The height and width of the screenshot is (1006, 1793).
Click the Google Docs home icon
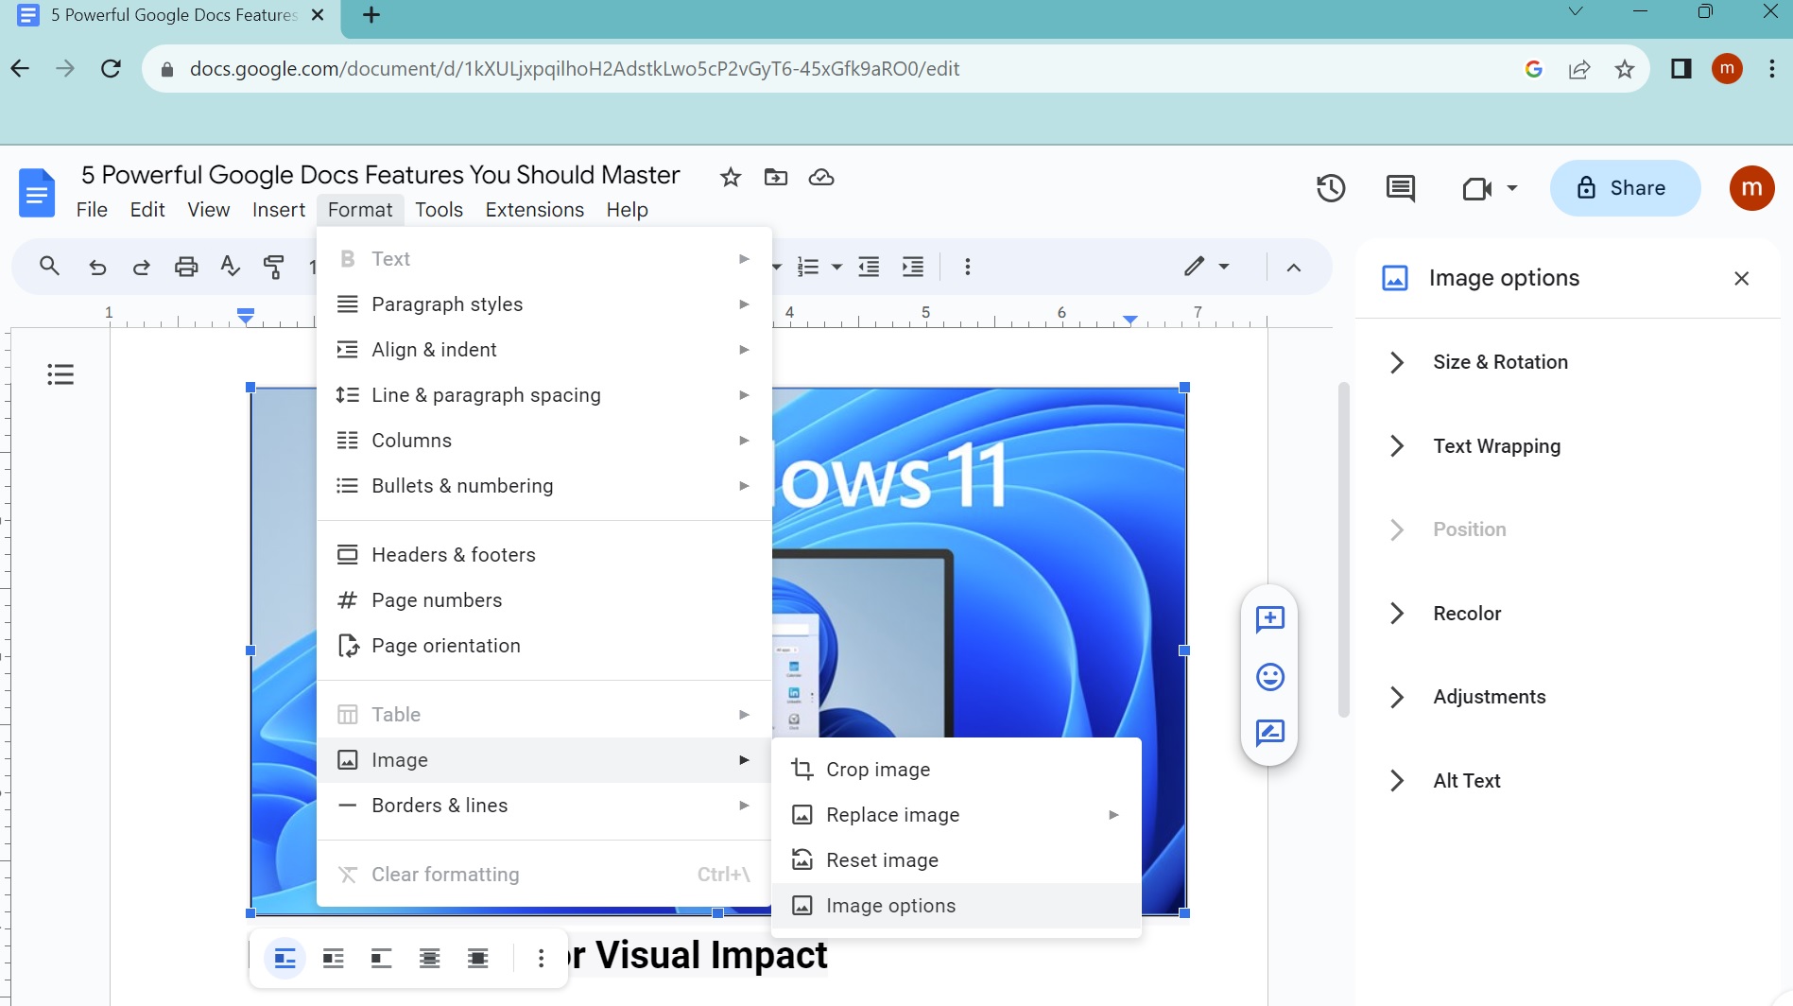coord(37,192)
